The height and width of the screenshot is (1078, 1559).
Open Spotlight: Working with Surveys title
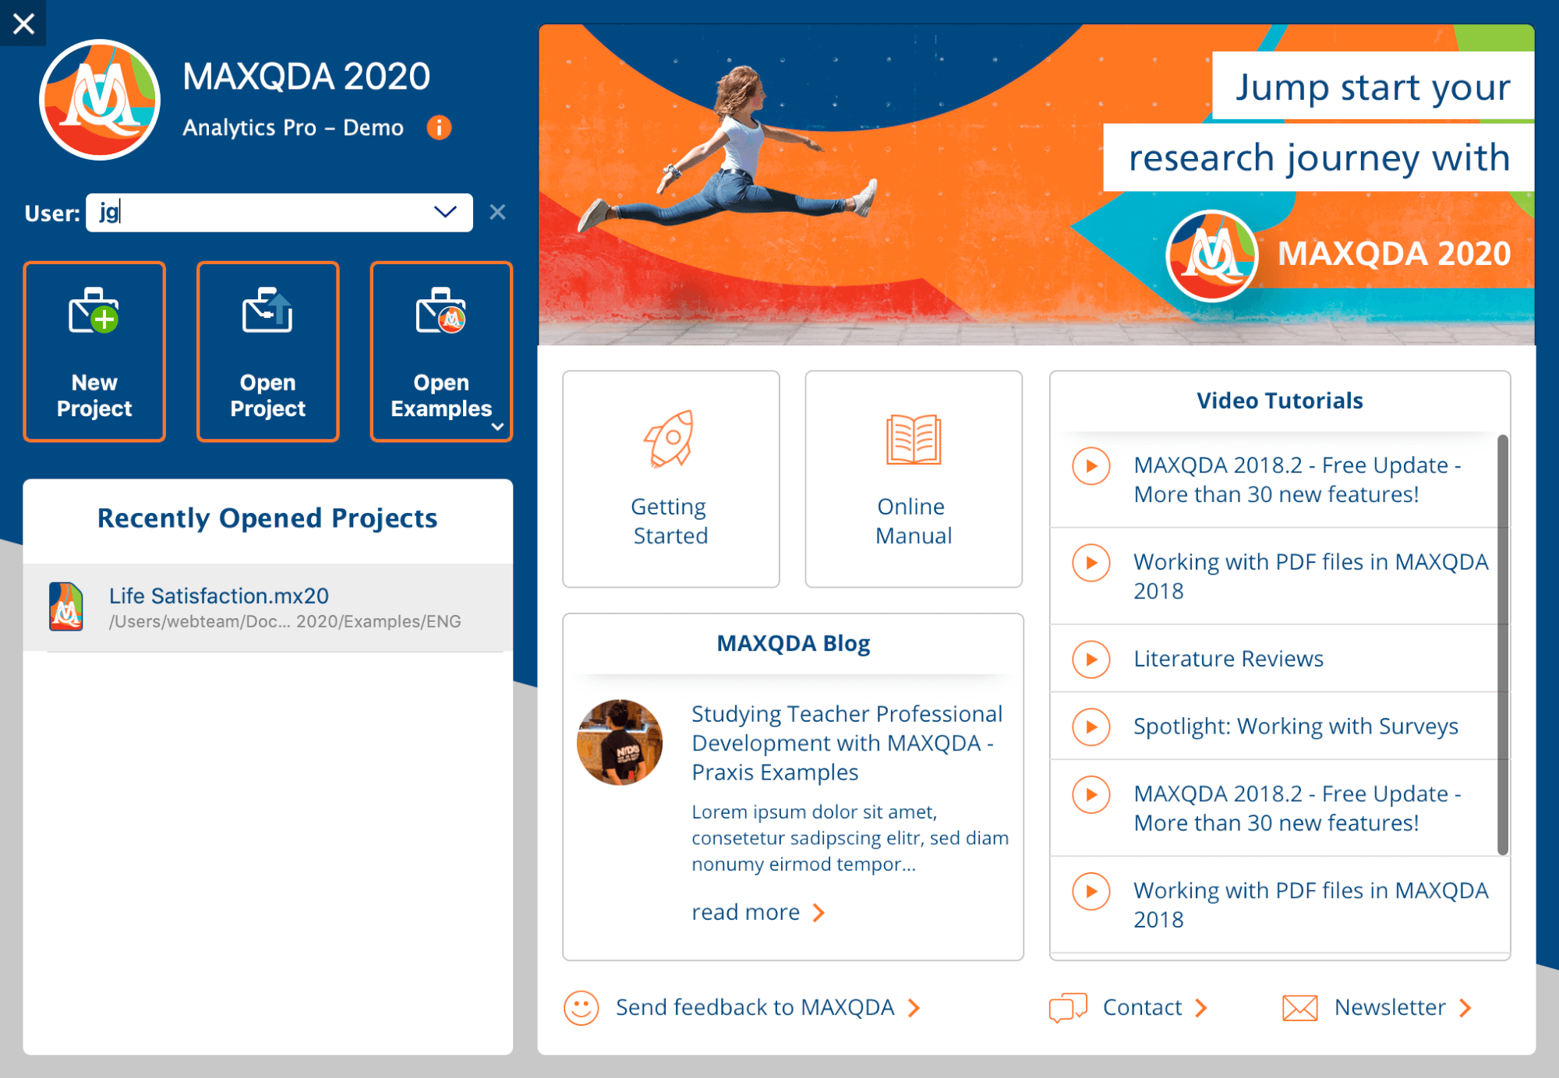[x=1296, y=726]
